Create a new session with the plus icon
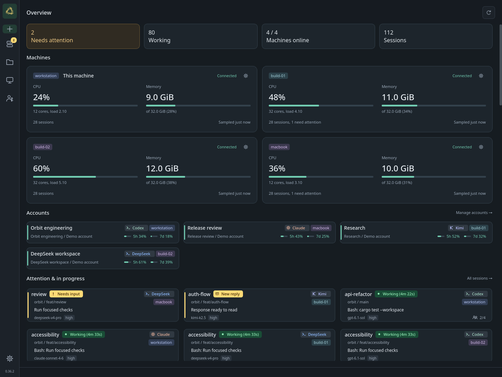502x377 pixels. point(10,29)
